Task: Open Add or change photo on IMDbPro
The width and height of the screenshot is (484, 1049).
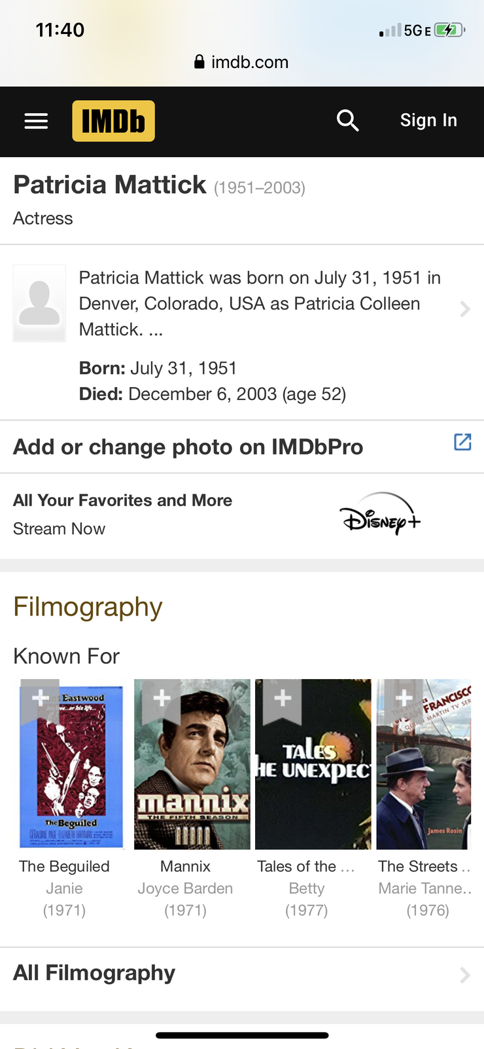Action: click(x=188, y=447)
